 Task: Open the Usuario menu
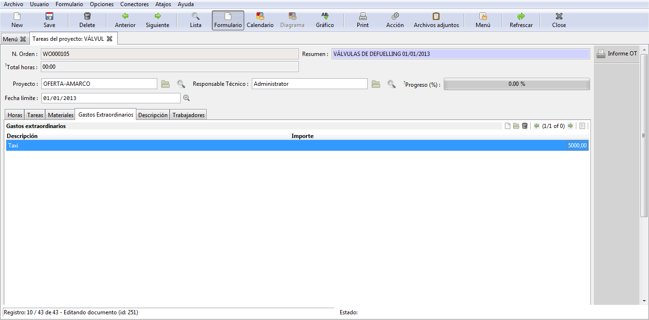click(39, 4)
